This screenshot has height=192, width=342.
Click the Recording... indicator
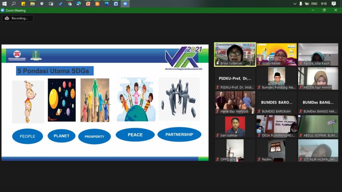point(17,18)
